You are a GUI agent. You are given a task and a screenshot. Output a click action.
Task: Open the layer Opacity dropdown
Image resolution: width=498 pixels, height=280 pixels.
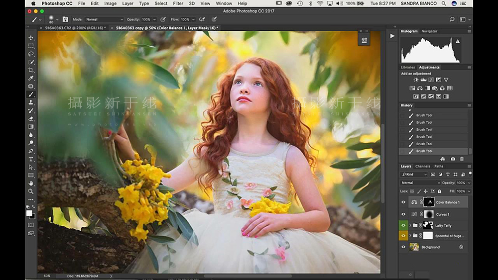469,183
